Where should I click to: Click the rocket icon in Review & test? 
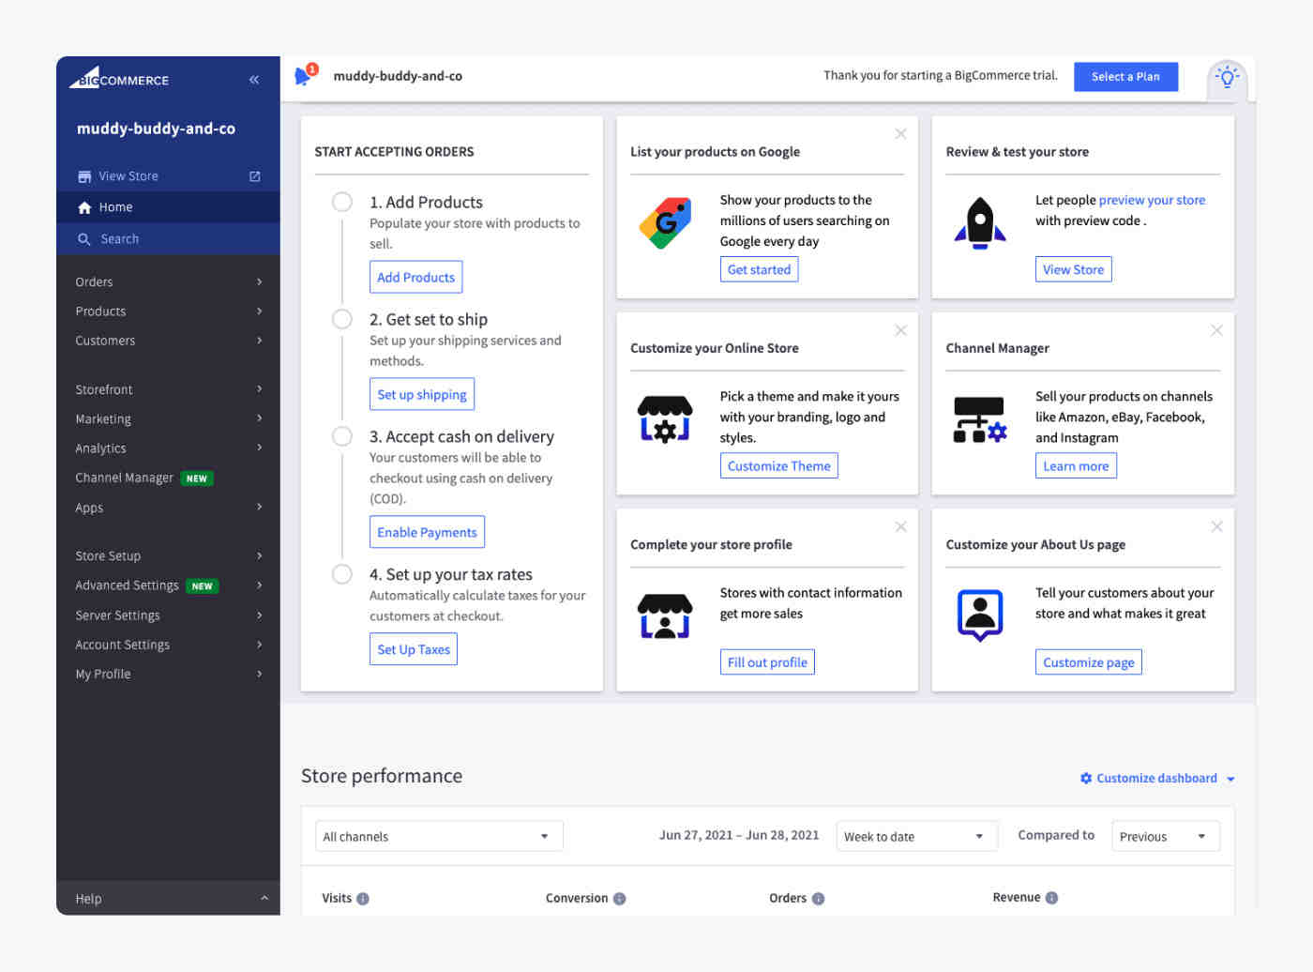point(980,223)
